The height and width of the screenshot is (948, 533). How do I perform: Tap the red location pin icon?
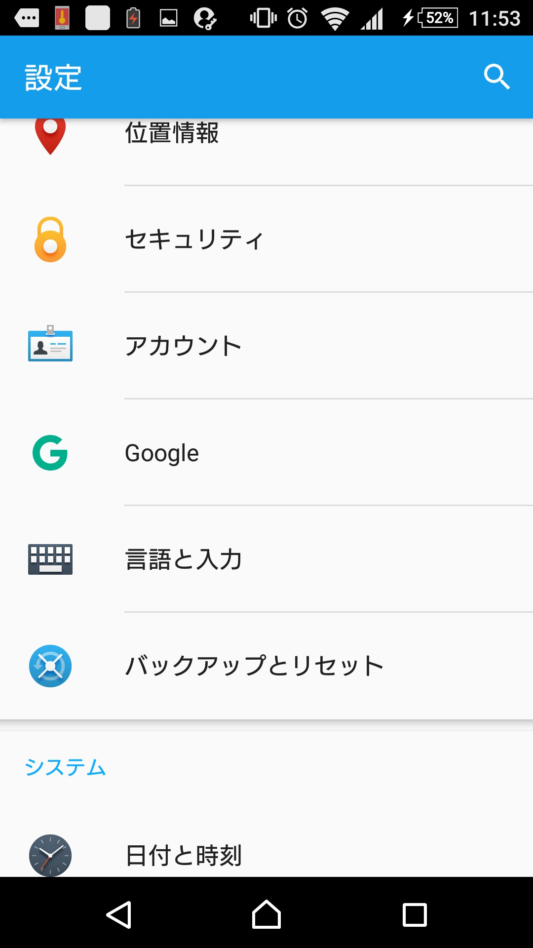click(x=50, y=135)
